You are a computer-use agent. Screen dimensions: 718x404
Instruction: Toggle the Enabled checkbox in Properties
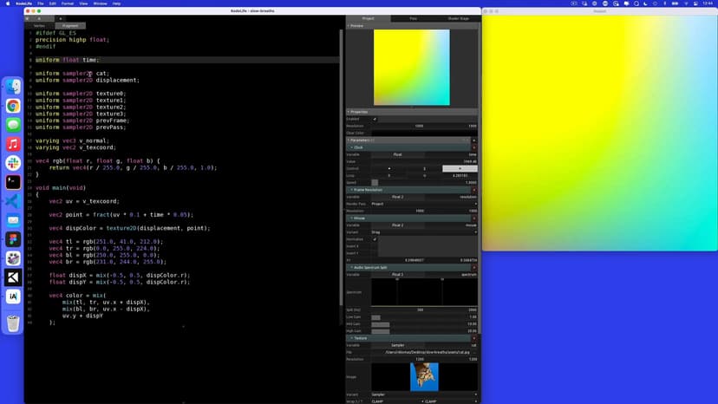pyautogui.click(x=375, y=119)
